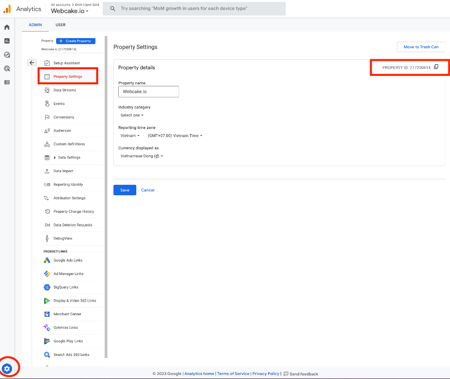Click the Attribution Settings path icon

coord(46,198)
